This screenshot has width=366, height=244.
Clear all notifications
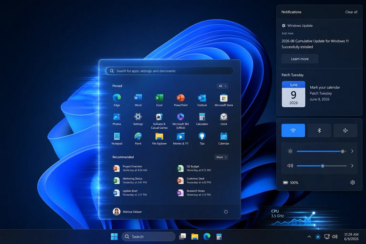tap(351, 12)
